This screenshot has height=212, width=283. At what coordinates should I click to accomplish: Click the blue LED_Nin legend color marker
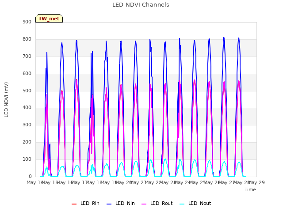[109, 204]
